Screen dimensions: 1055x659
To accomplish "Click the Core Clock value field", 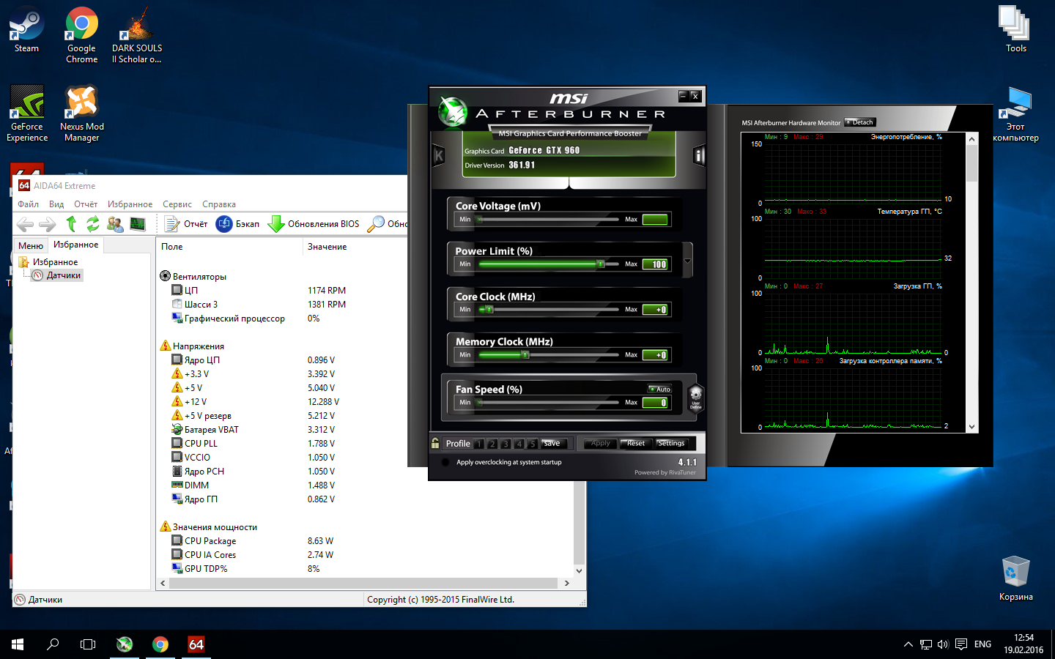I will click(655, 310).
